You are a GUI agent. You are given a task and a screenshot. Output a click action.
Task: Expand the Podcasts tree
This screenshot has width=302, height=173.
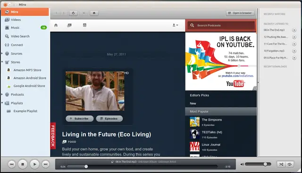(2, 95)
